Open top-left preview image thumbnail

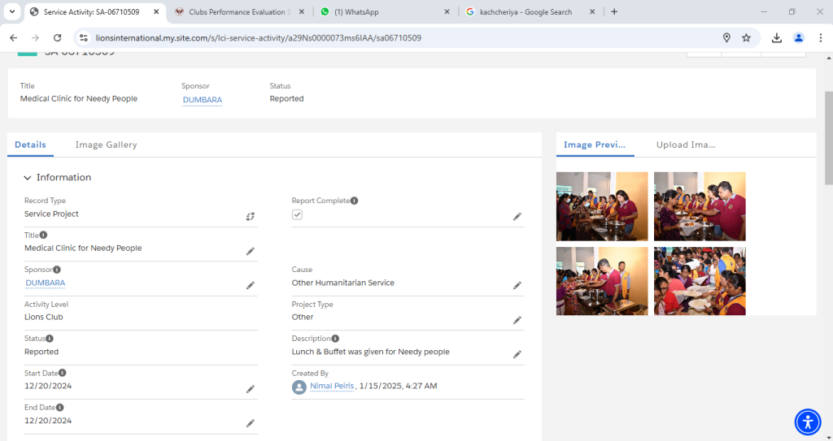point(602,206)
